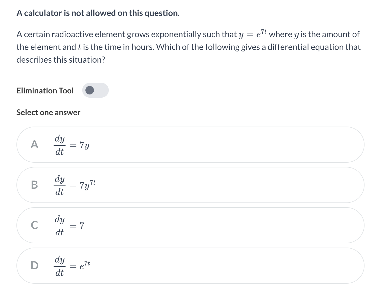
Task: Click the y = e^7t equation in question
Action: tap(253, 34)
